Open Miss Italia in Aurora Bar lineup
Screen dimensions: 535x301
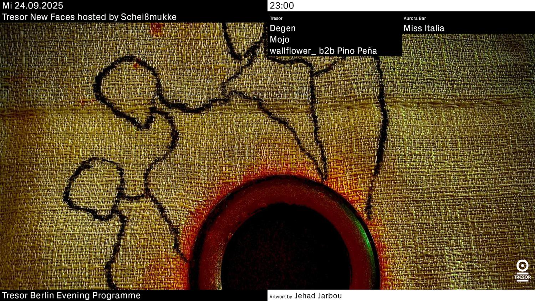424,28
